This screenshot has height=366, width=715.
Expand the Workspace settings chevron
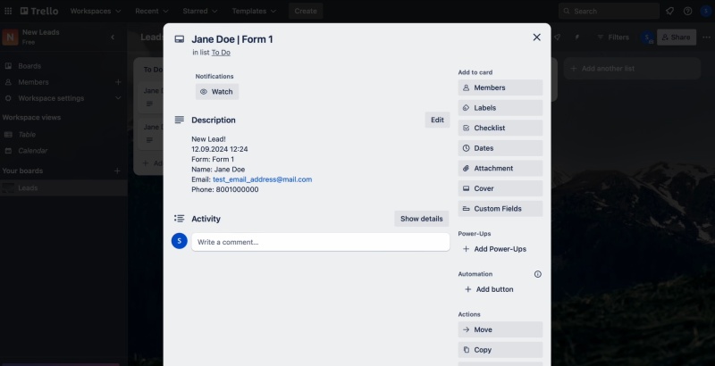pos(118,98)
